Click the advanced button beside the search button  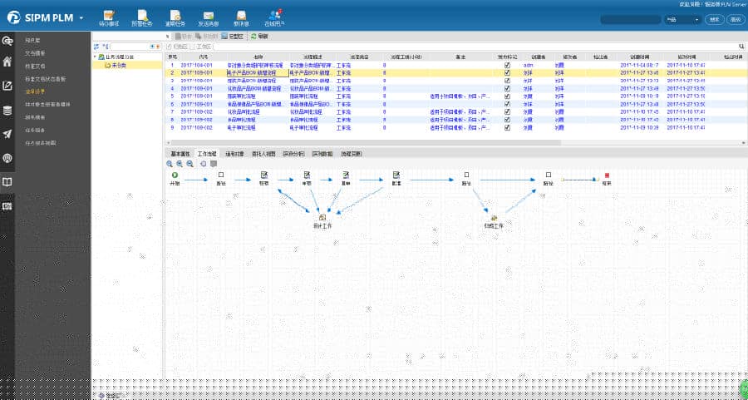pos(736,20)
